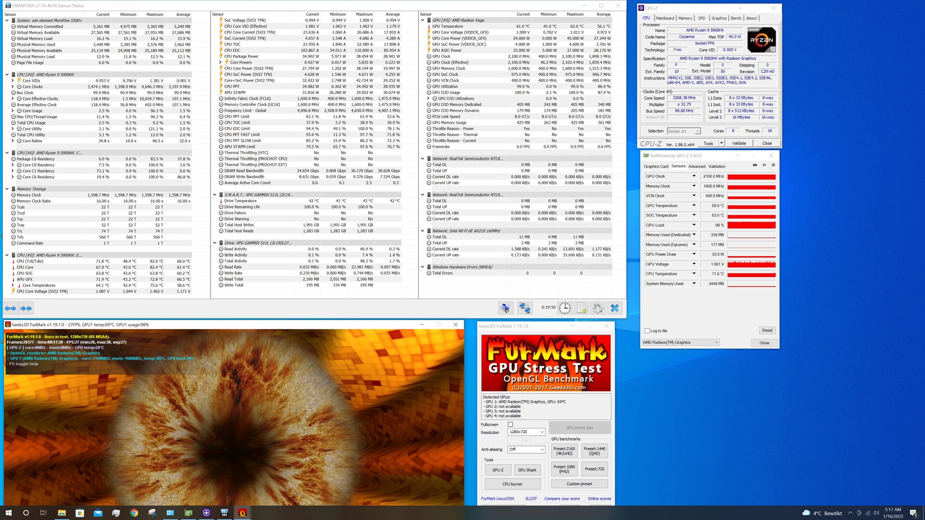The height and width of the screenshot is (520, 925).
Task: Open GPU Load sensor dropdown in GPU-Z
Action: pos(694,225)
